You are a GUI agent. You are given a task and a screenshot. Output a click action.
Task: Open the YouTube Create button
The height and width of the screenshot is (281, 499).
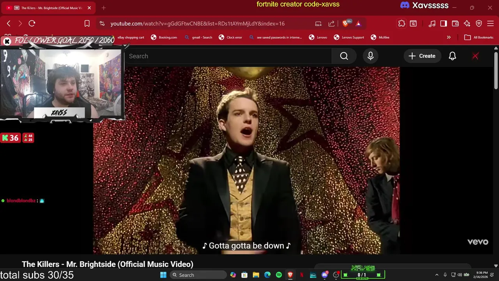422,56
